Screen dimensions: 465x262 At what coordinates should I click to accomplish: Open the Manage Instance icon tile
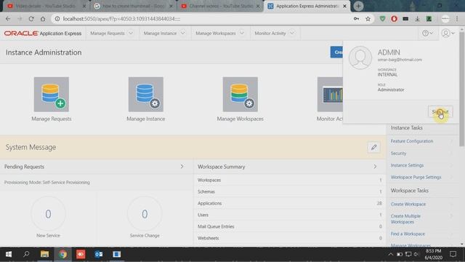pyautogui.click(x=145, y=95)
